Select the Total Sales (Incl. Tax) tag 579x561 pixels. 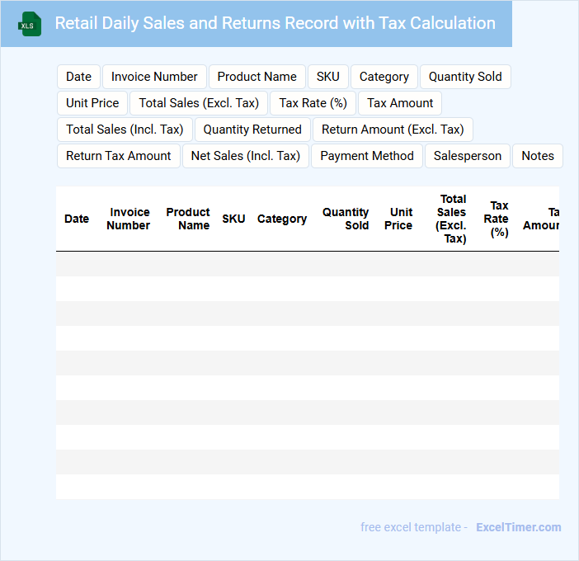click(125, 130)
